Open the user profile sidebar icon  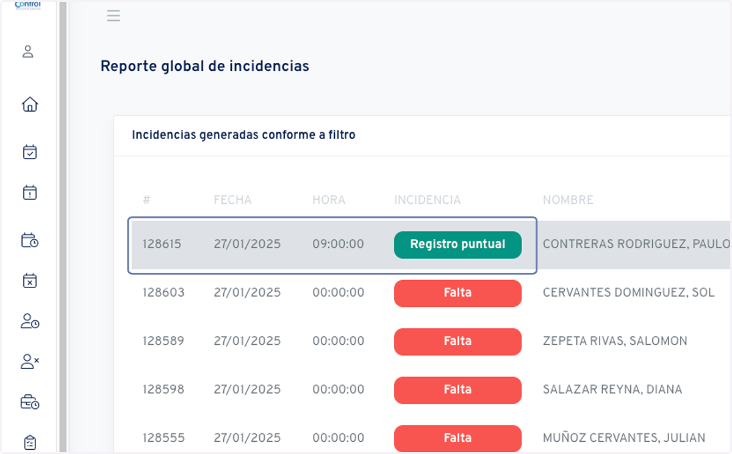coord(27,51)
